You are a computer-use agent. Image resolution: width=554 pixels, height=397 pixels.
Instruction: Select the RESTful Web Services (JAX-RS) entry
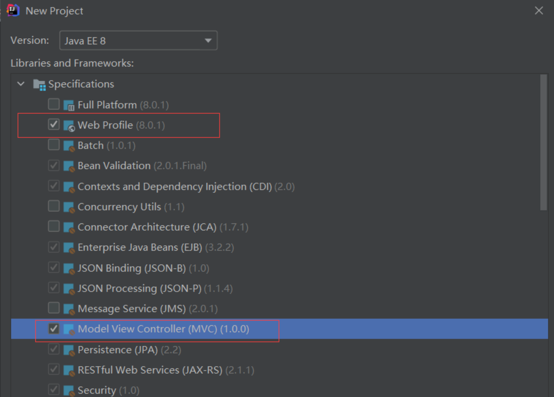pyautogui.click(x=150, y=370)
